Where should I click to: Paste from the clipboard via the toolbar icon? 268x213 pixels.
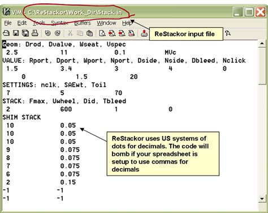(89, 33)
